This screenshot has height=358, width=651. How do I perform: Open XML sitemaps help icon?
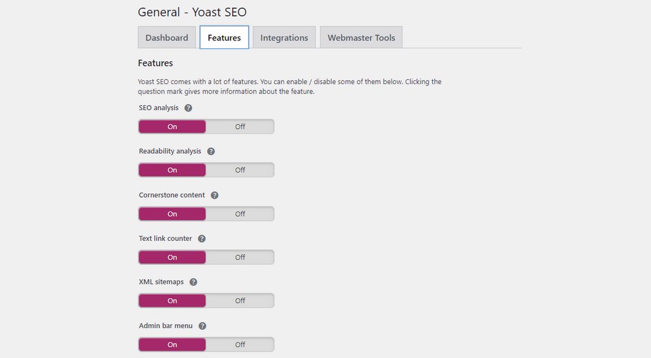(193, 282)
